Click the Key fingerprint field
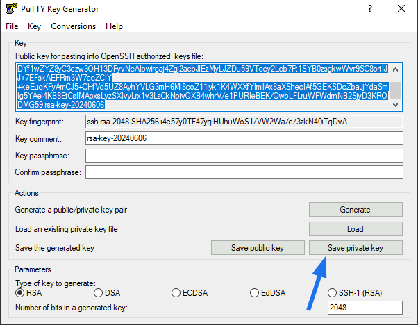This screenshot has width=418, height=325. point(244,122)
